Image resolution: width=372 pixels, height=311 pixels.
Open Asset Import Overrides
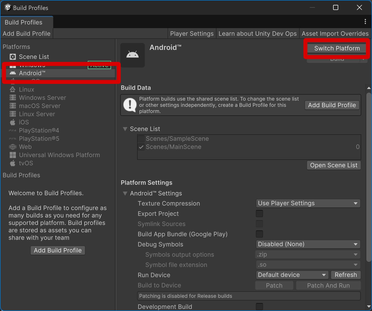point(335,34)
